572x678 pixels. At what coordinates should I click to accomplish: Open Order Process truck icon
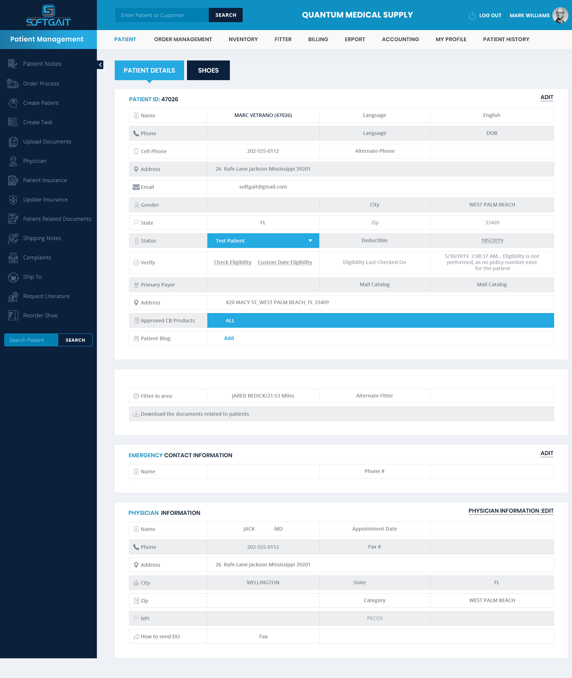tap(13, 83)
